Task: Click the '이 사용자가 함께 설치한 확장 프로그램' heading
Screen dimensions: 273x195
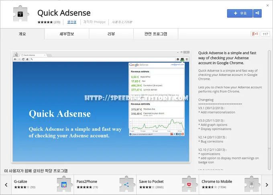Action: click(36, 171)
